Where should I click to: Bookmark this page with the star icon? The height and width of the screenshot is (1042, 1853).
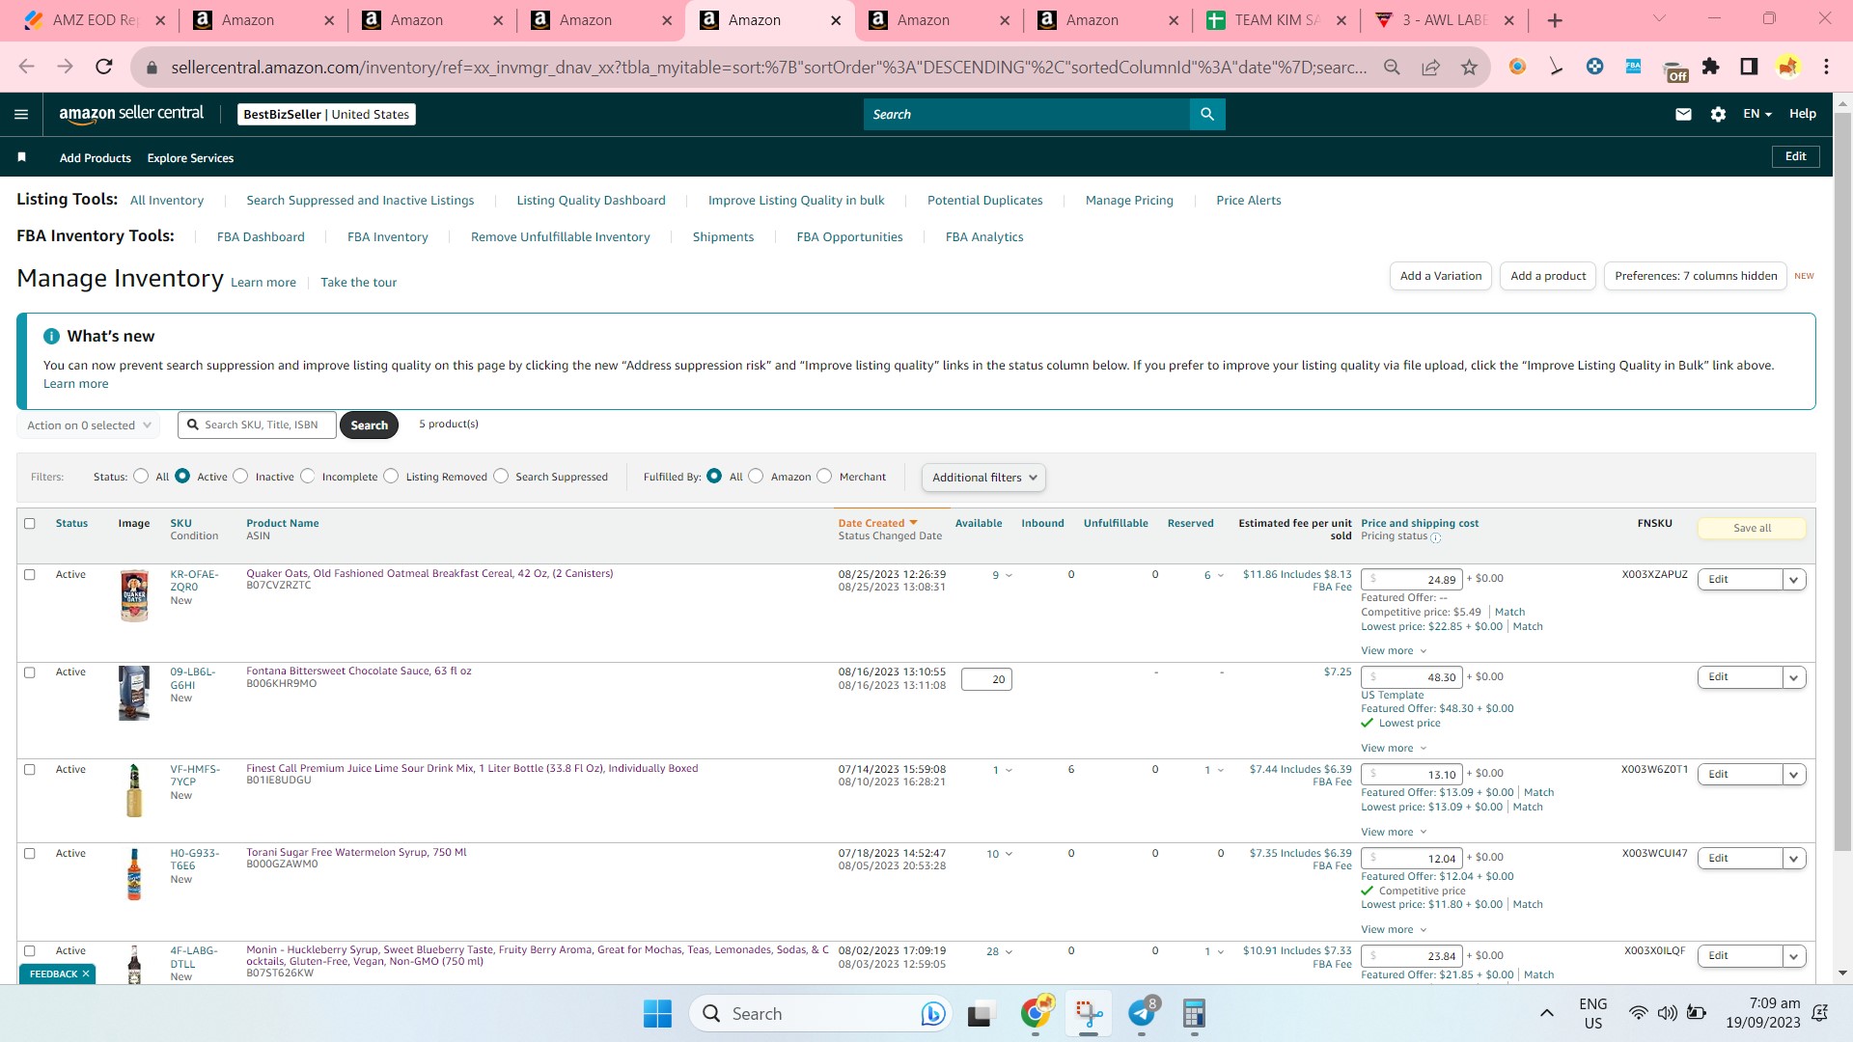pos(1469,67)
